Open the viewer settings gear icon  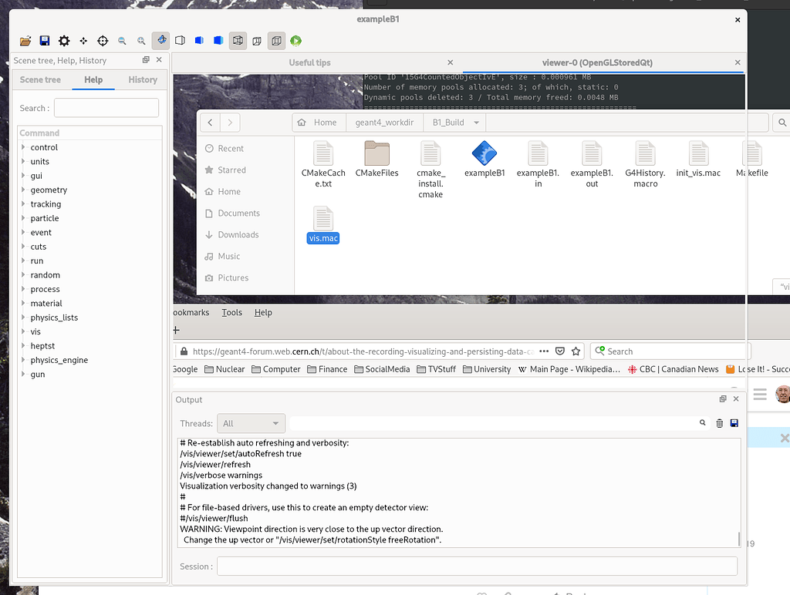click(64, 40)
